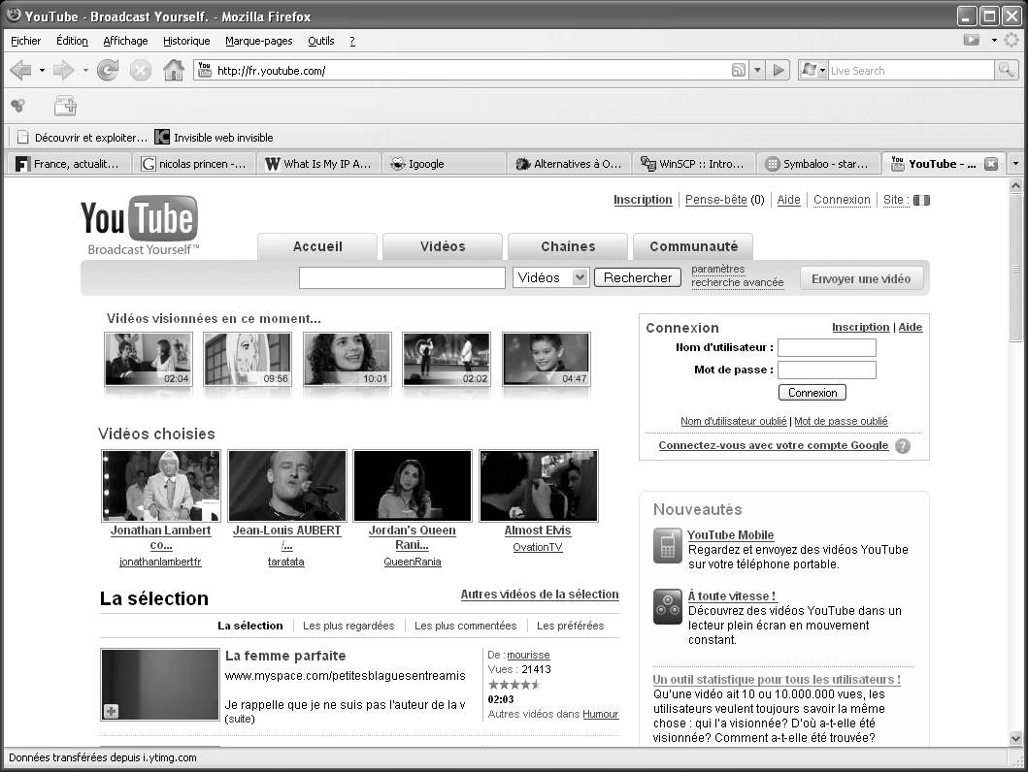Click the Go arrow beside the address bar
1028x772 pixels.
click(x=779, y=70)
